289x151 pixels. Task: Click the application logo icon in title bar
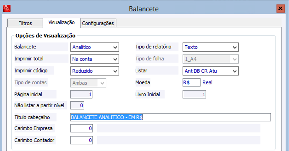tap(7, 9)
